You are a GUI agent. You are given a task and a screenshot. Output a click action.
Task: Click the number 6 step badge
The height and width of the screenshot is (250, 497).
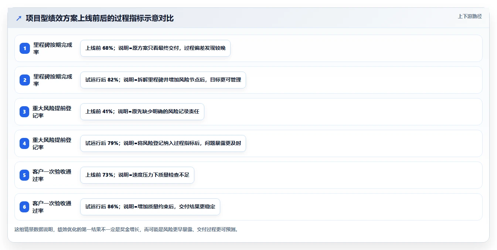tap(25, 207)
